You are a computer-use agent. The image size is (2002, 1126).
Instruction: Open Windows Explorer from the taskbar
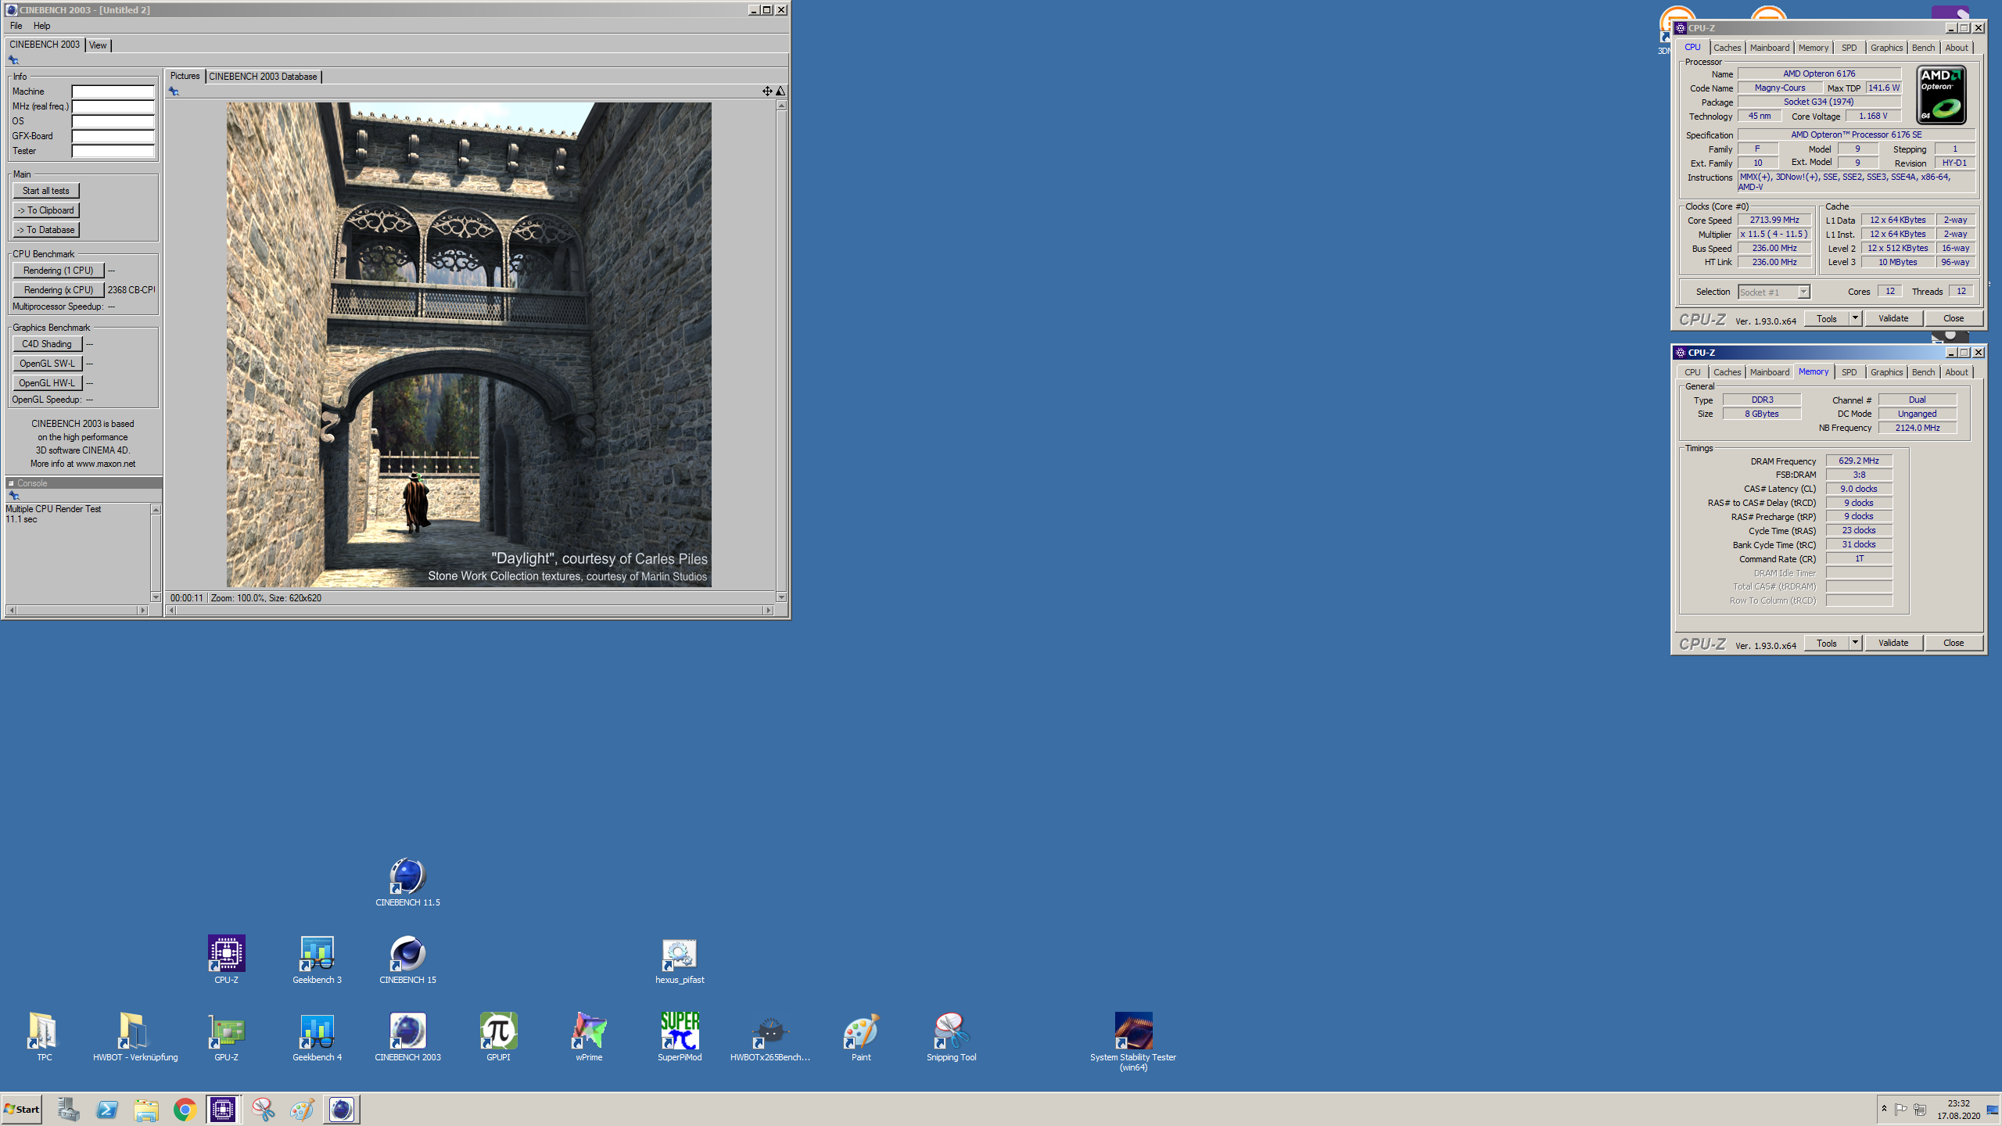(x=145, y=1110)
